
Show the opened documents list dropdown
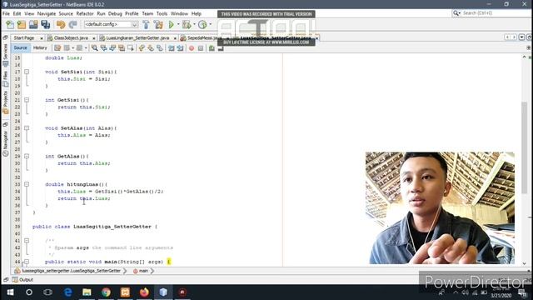521,37
